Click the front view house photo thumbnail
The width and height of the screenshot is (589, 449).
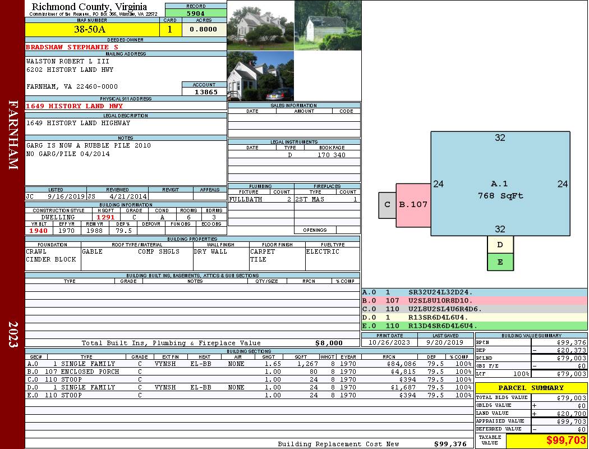pyautogui.click(x=260, y=25)
